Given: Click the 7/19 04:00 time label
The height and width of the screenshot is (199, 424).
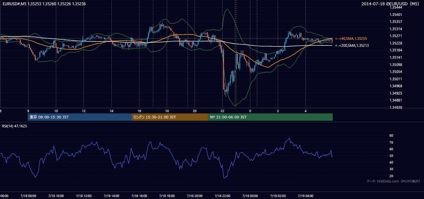Looking at the screenshot, I should coord(306,196).
